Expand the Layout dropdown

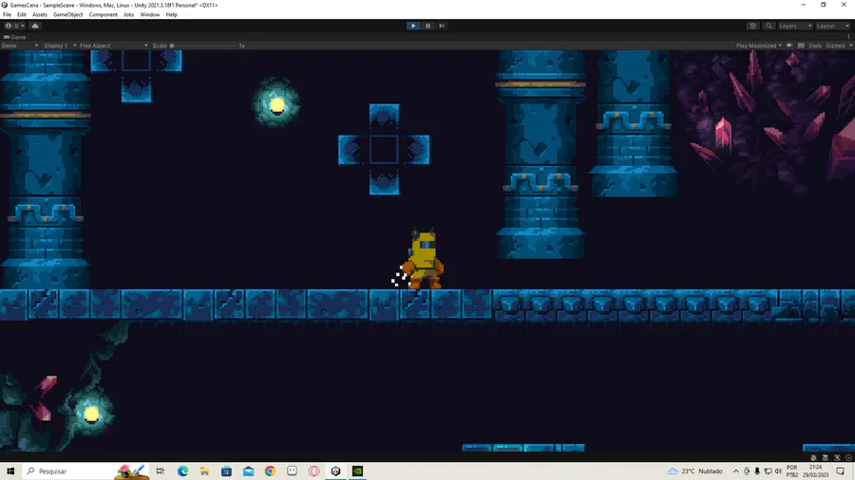tap(832, 26)
